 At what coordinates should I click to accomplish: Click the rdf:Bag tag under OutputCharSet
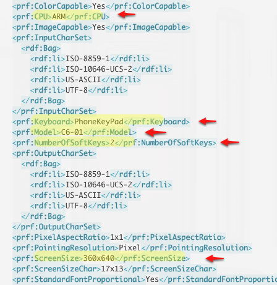(41, 164)
